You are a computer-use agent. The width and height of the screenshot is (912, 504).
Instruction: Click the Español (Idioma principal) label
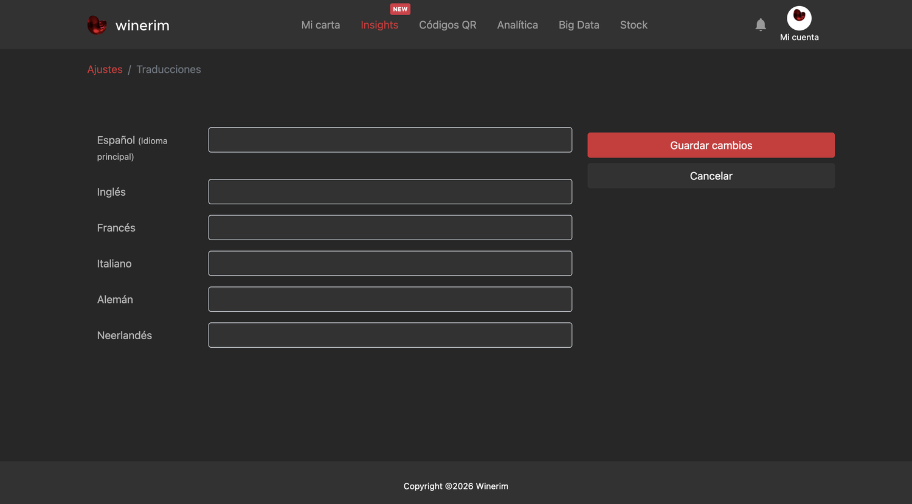pos(132,148)
